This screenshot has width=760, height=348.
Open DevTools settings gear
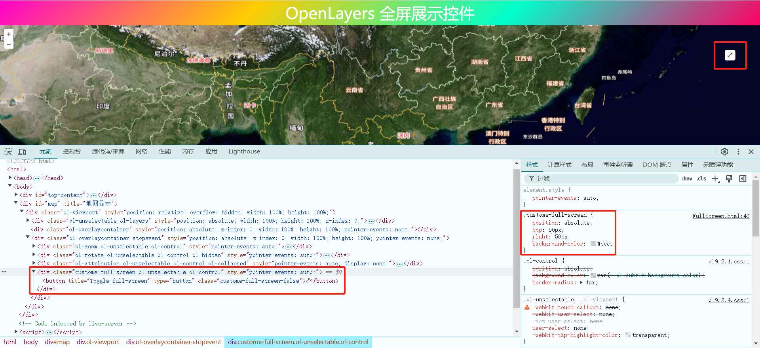pyautogui.click(x=724, y=151)
